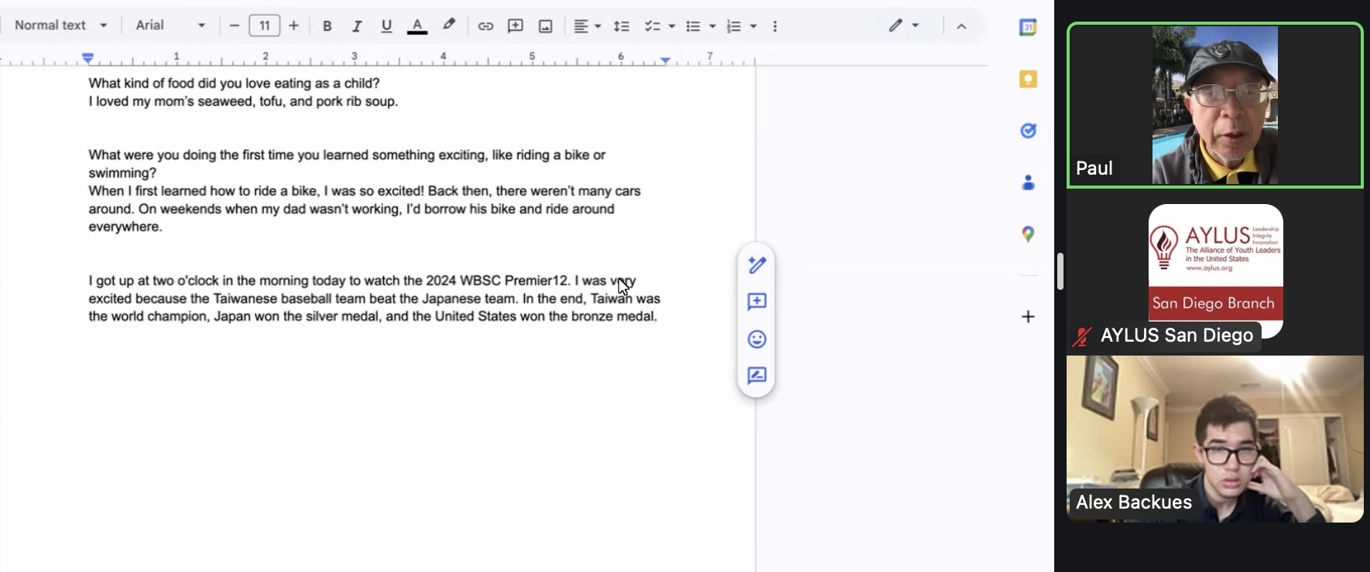Viewport: 1370px width, 572px height.
Task: Toggle italic formatting
Action: (x=357, y=26)
